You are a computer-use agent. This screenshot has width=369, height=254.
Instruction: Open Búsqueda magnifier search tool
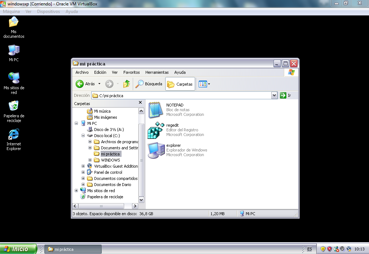149,84
